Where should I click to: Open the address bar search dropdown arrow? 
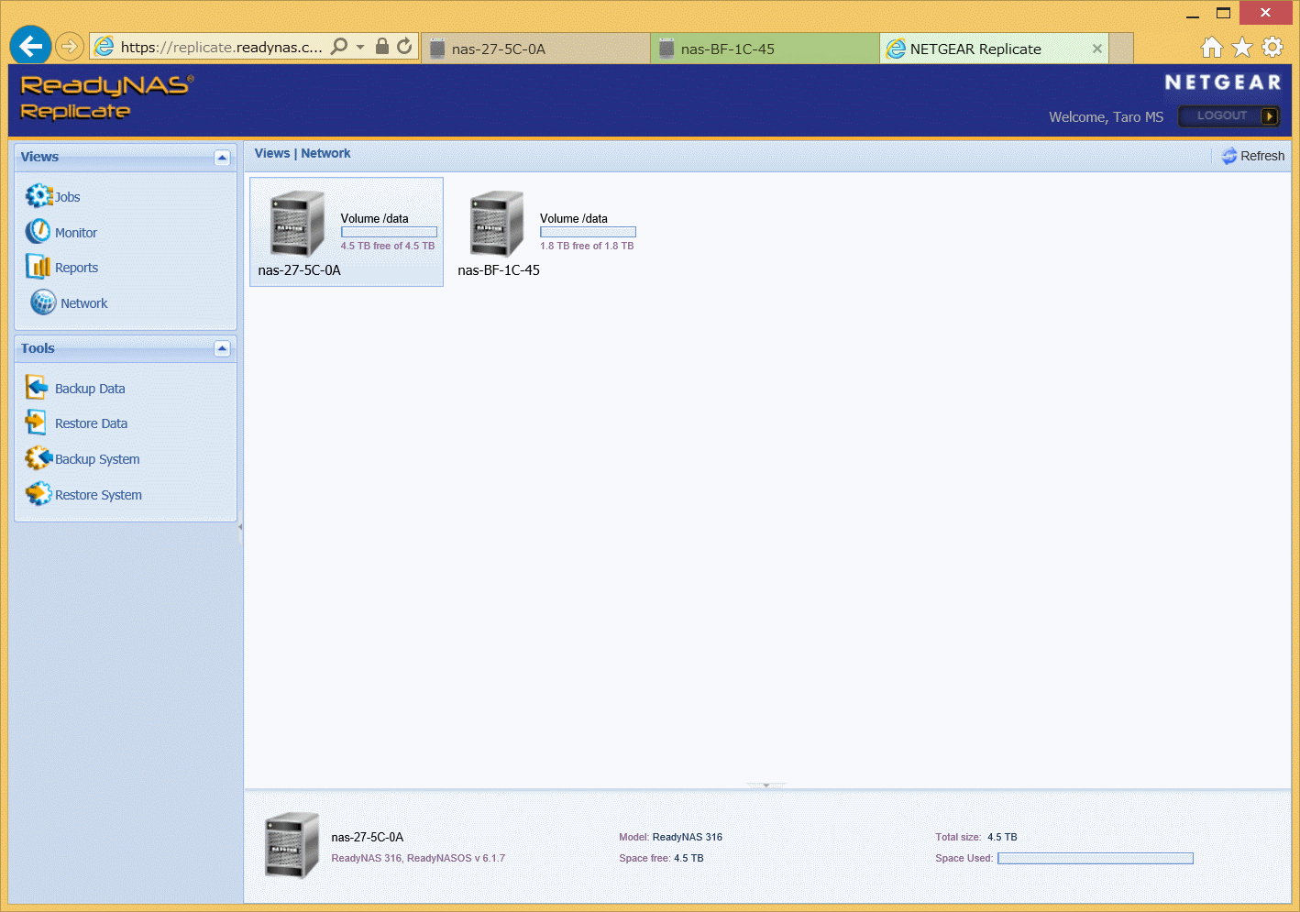coord(360,47)
